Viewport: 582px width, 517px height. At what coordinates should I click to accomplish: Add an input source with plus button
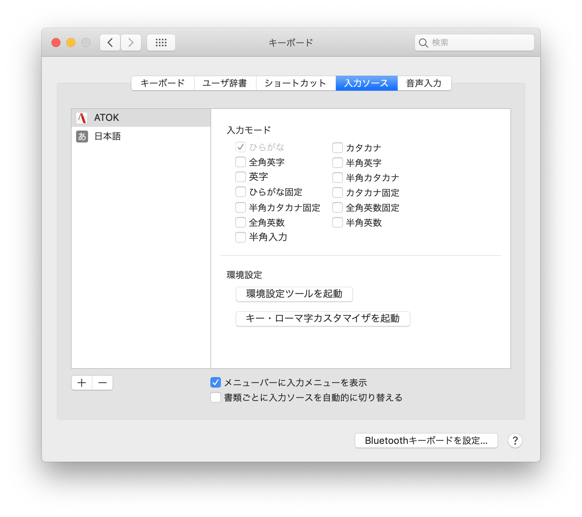point(82,383)
